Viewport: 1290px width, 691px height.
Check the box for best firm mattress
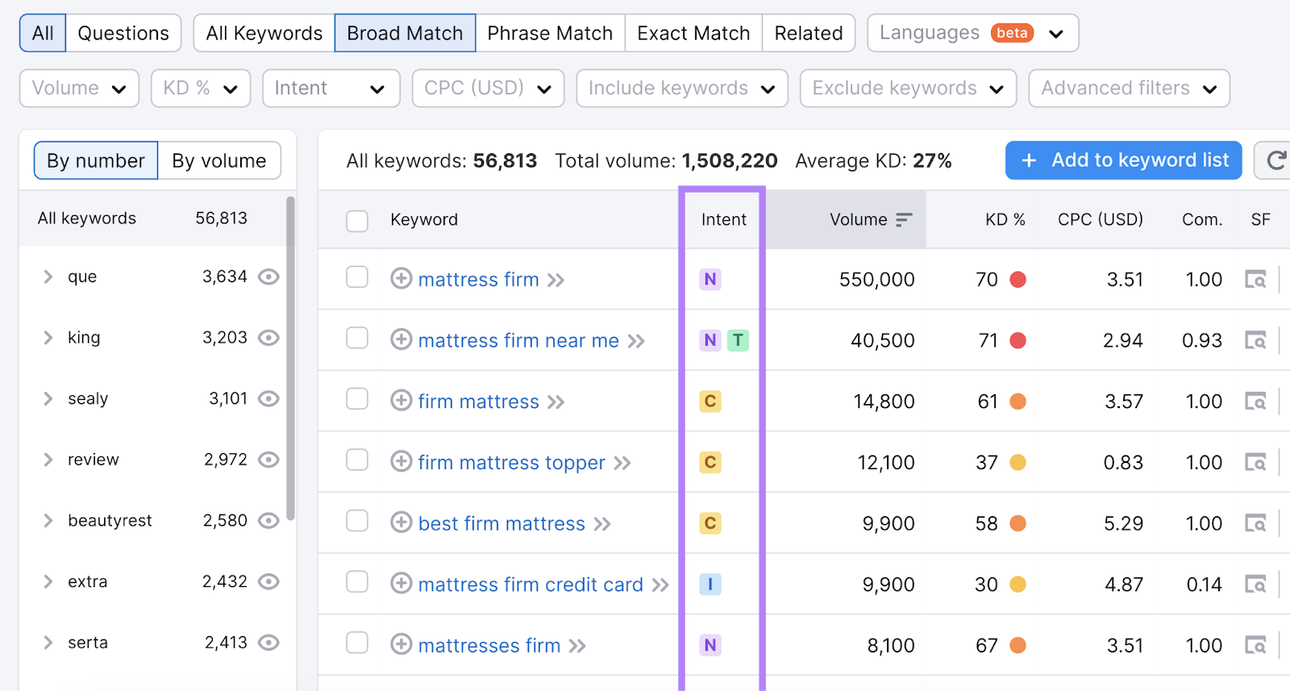357,521
